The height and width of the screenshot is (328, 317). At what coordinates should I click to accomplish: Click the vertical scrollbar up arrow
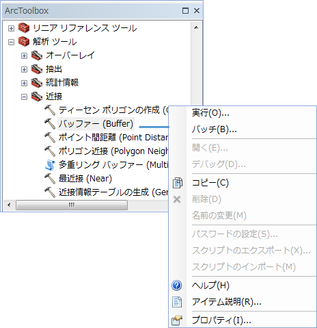(x=196, y=27)
